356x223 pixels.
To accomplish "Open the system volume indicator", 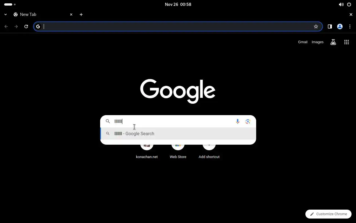I will coord(341,4).
